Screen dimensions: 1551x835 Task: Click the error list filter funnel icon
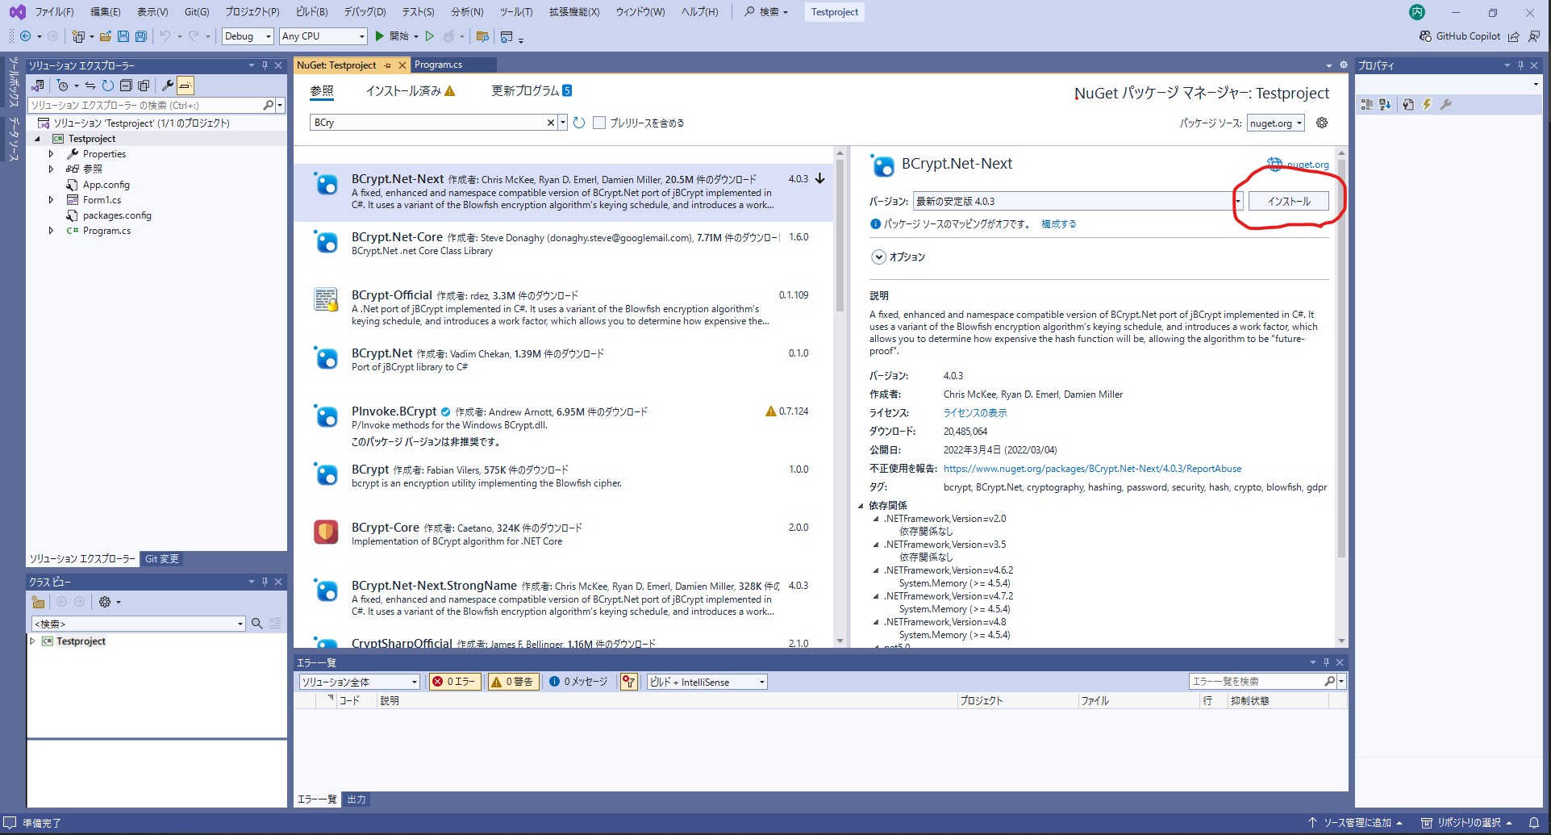pos(629,682)
